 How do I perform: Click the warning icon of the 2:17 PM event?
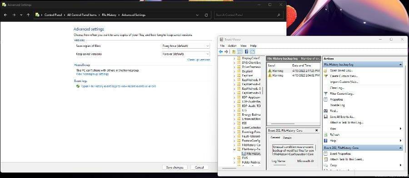(x=270, y=71)
